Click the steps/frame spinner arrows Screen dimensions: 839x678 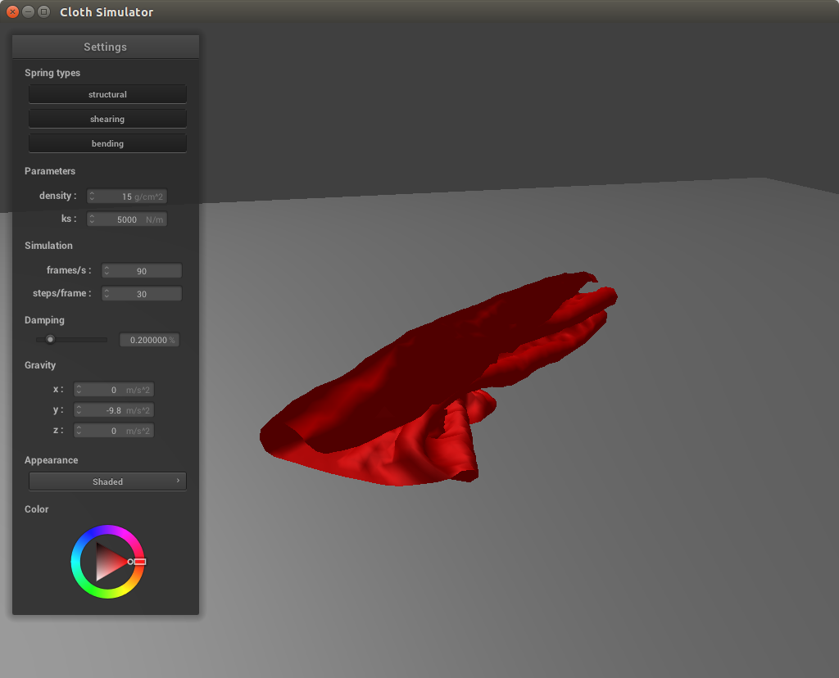click(x=107, y=294)
